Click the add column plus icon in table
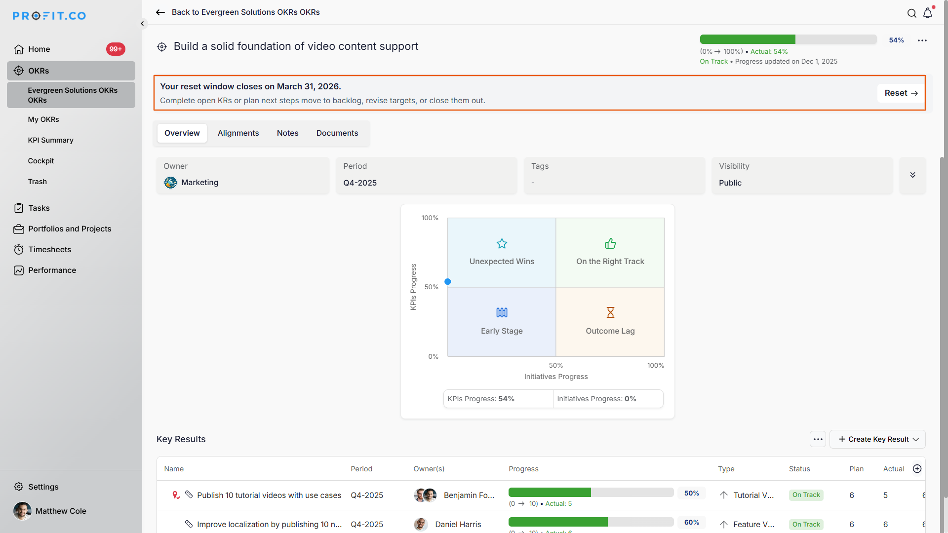Image resolution: width=948 pixels, height=533 pixels. click(x=917, y=469)
